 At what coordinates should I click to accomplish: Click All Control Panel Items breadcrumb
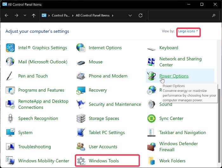click(93, 16)
